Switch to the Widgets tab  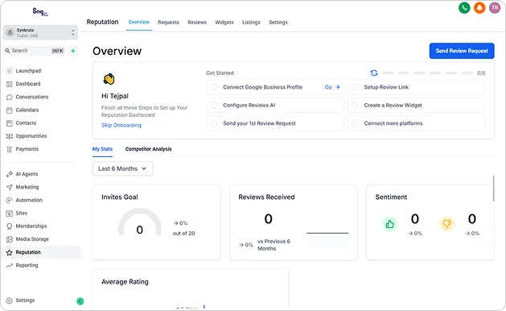(x=224, y=23)
